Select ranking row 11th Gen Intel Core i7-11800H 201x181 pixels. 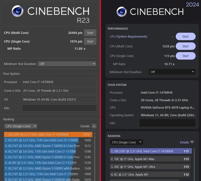48,174
